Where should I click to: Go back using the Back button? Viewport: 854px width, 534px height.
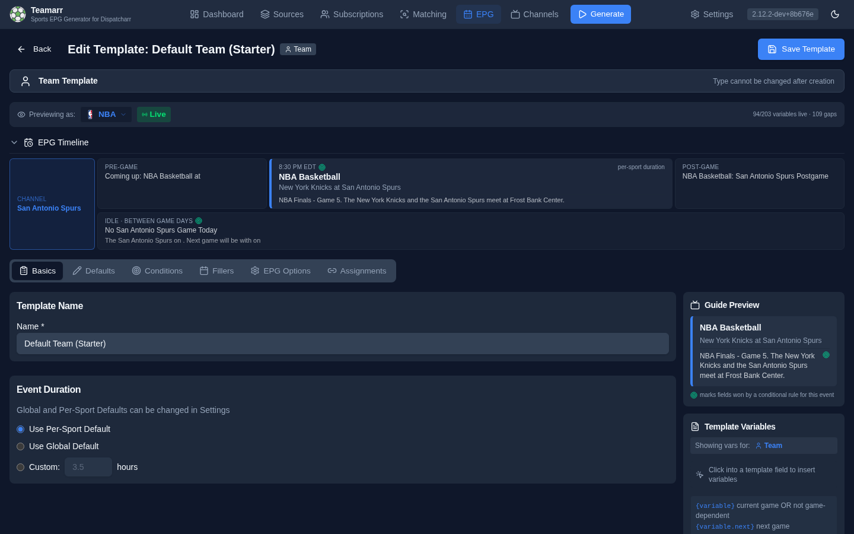click(34, 49)
